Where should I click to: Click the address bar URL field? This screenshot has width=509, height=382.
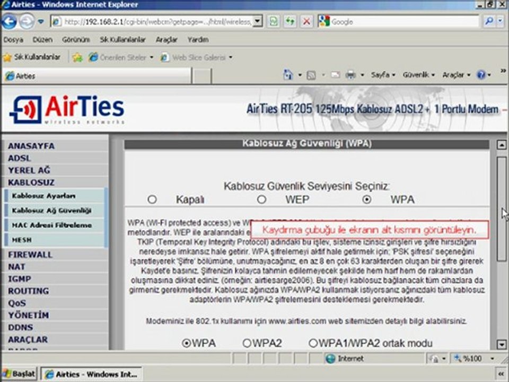pyautogui.click(x=152, y=22)
